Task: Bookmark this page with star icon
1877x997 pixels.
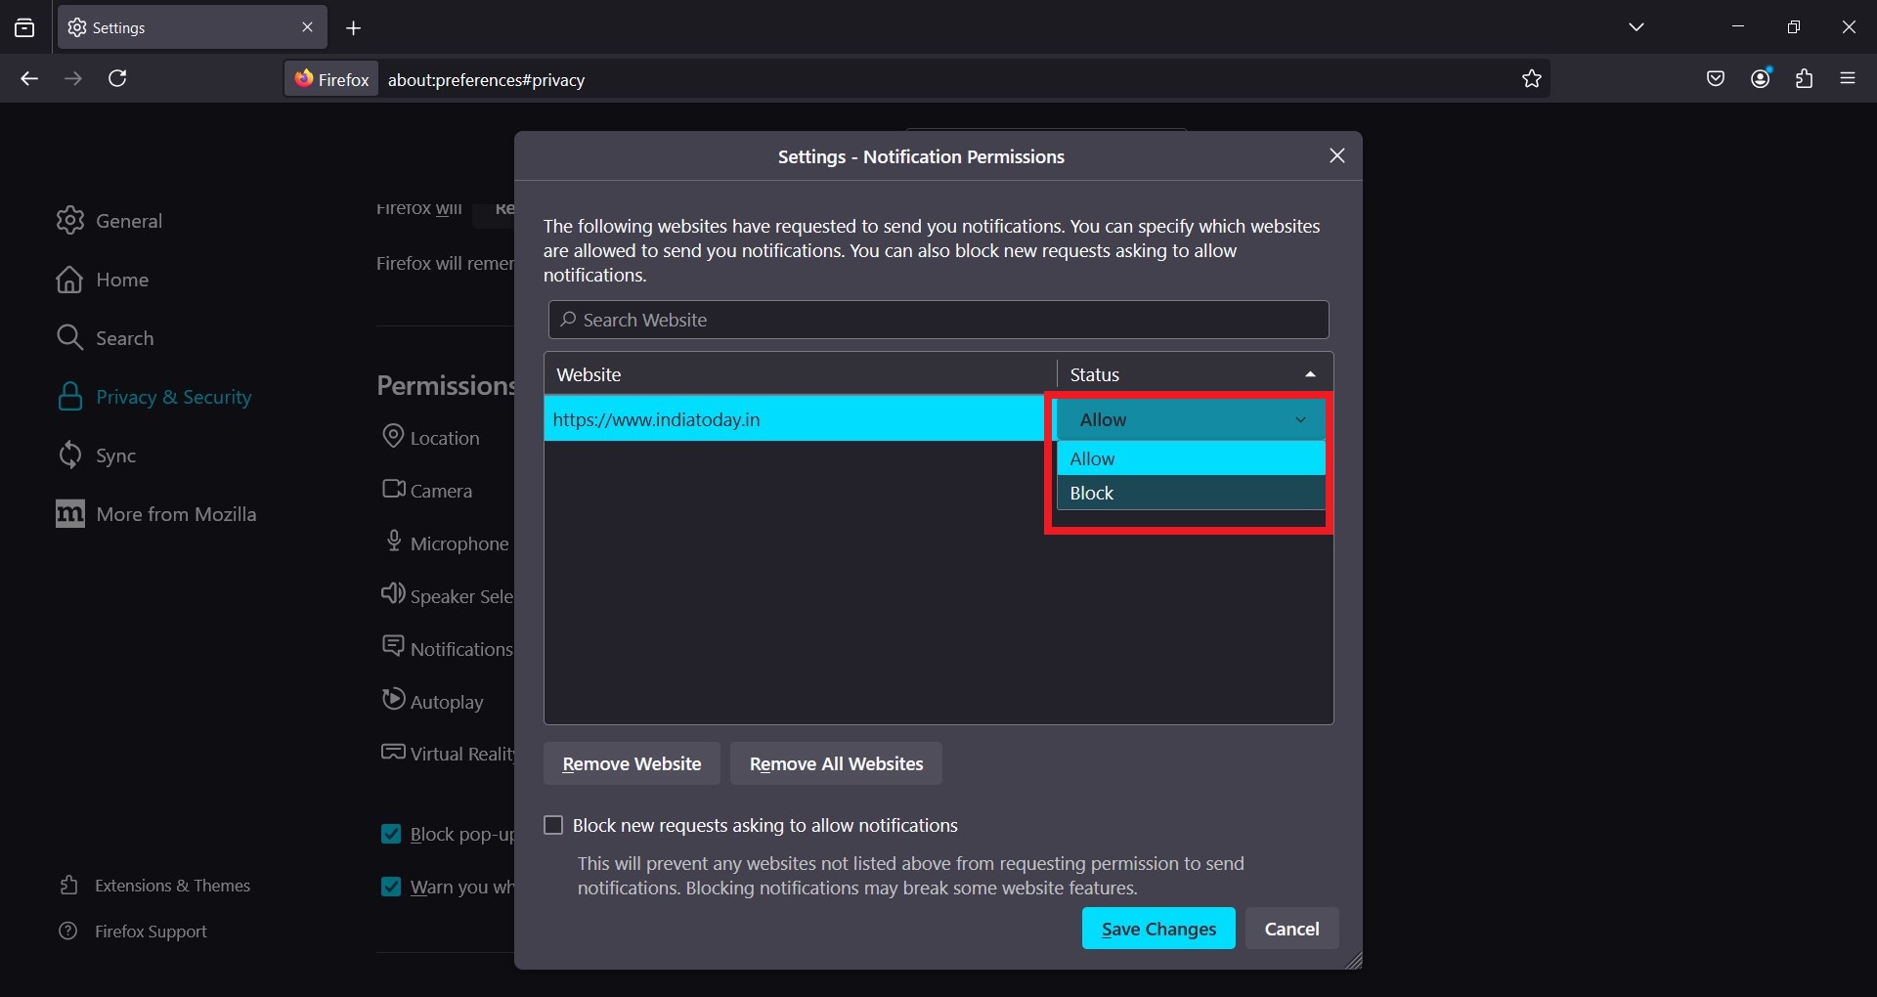Action: [1531, 78]
